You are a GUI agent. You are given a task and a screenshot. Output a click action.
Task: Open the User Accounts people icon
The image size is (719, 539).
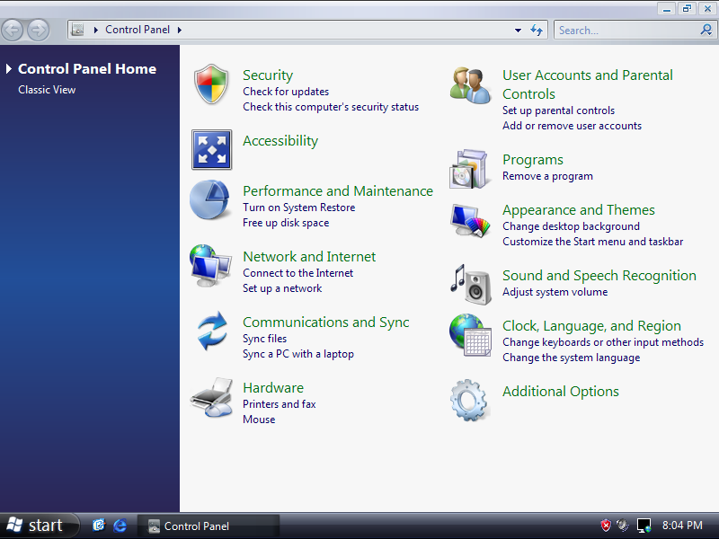click(470, 85)
